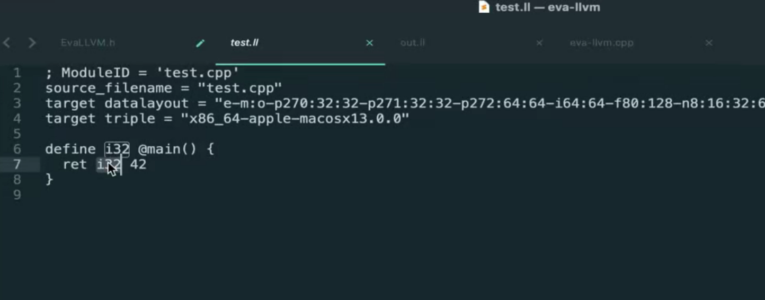Click the closing brace on line 8
This screenshot has height=300, width=765.
[49, 180]
